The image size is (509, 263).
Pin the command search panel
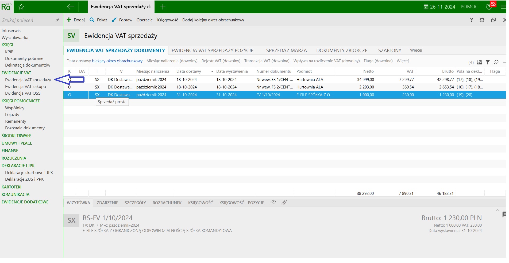coord(57,20)
